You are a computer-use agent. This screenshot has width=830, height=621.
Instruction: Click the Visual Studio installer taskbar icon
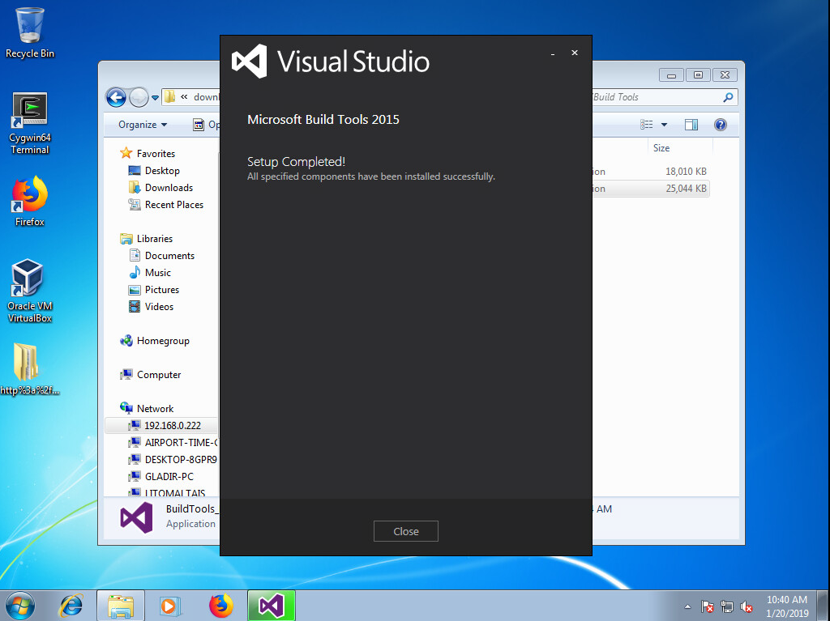tap(272, 605)
